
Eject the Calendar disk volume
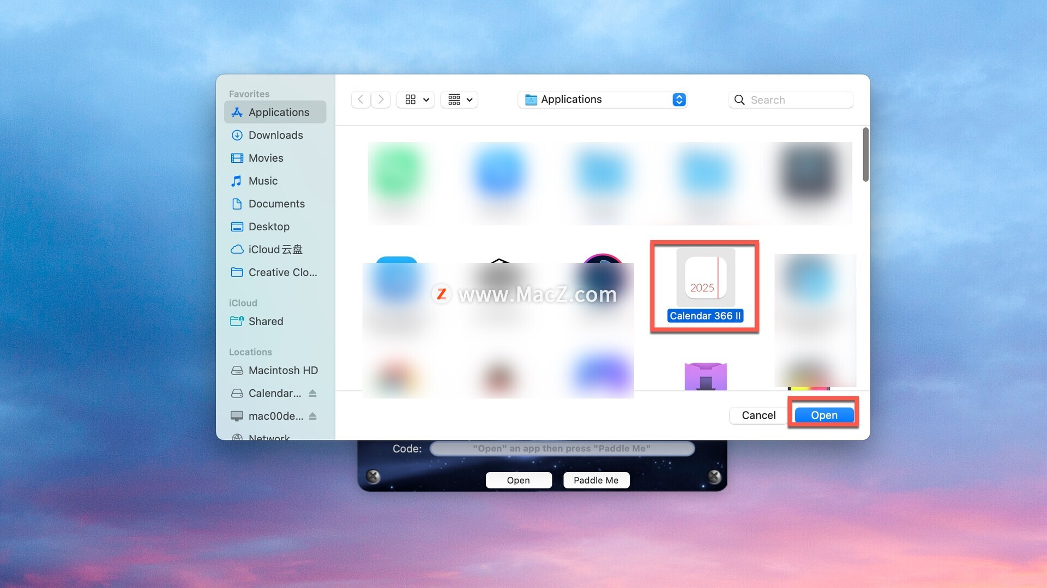[312, 393]
